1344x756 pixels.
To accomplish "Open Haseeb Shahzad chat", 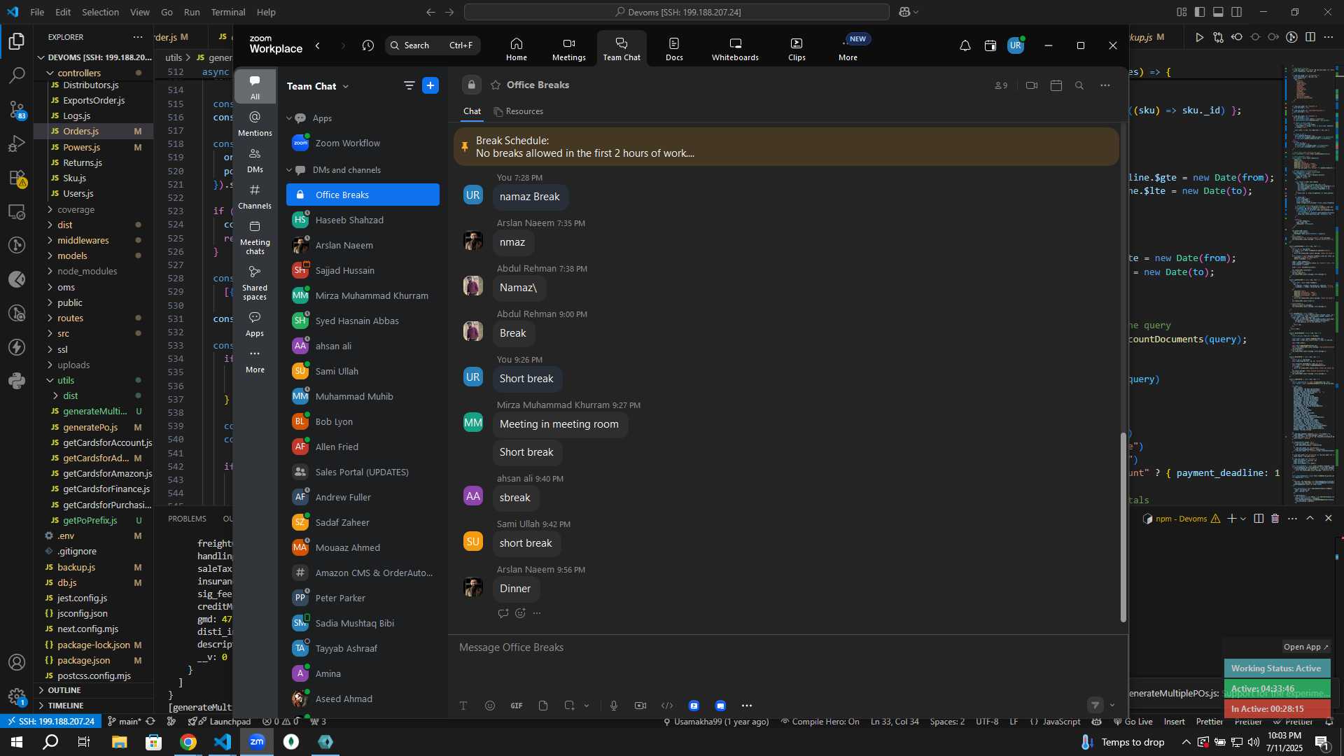I will click(363, 220).
